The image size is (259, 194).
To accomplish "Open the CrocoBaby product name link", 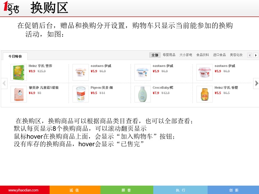I will 163,88.
